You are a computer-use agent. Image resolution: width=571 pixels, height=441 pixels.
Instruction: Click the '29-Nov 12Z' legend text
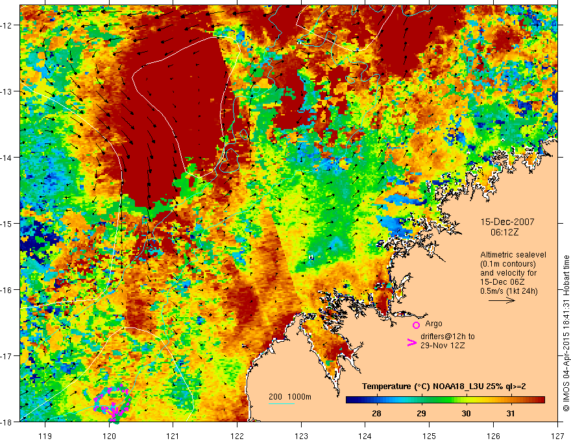443,346
